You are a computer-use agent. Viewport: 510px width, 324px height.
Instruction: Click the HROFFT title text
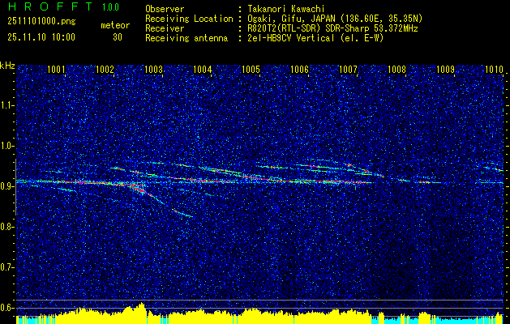coord(50,6)
